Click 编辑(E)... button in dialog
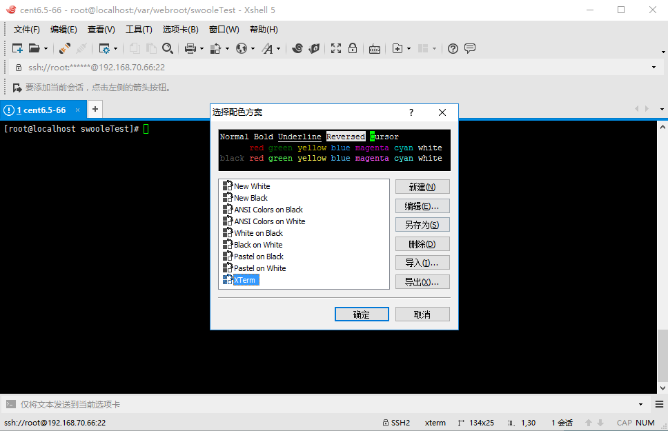Image resolution: width=668 pixels, height=431 pixels. pyautogui.click(x=422, y=206)
